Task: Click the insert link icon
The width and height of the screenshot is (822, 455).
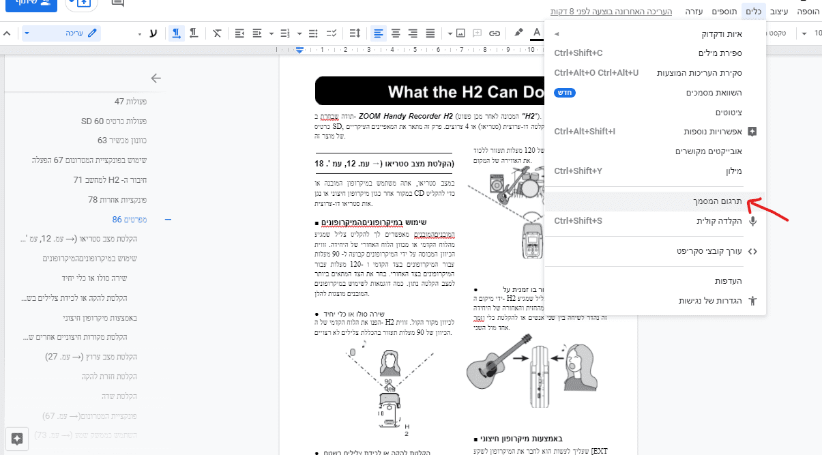Action: (496, 33)
